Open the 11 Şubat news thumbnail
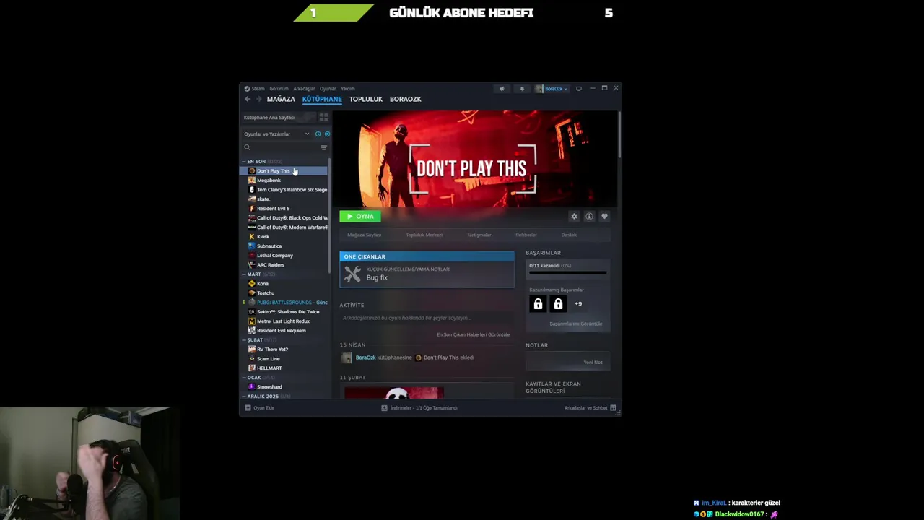 [x=394, y=392]
